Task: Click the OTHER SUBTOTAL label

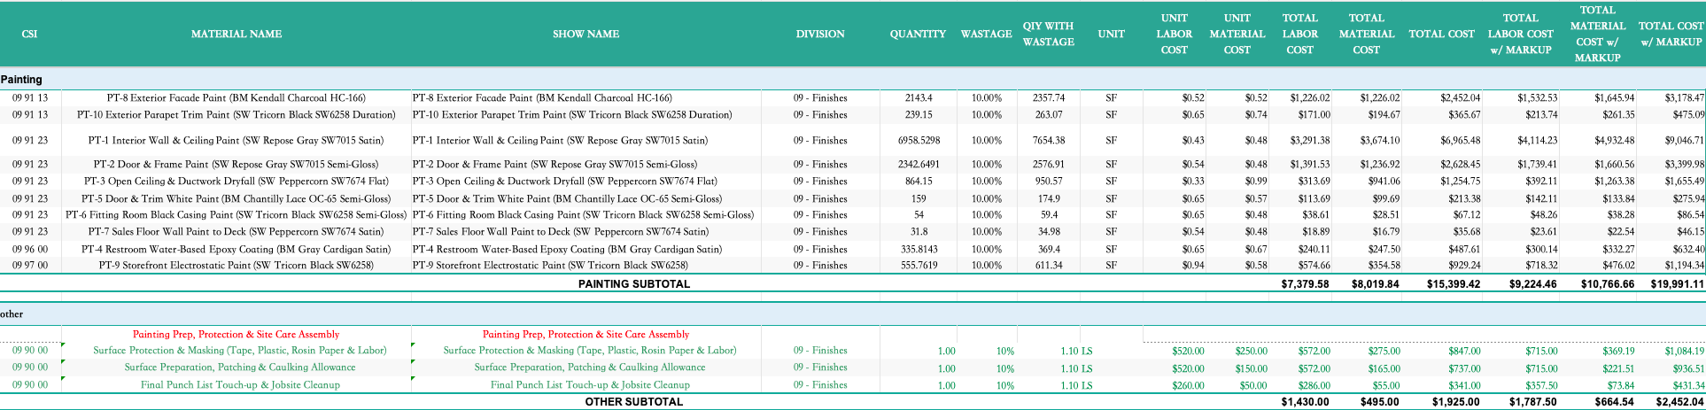Action: click(x=633, y=402)
